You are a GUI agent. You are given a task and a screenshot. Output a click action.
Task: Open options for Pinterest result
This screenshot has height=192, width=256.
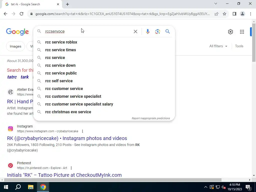point(71,168)
